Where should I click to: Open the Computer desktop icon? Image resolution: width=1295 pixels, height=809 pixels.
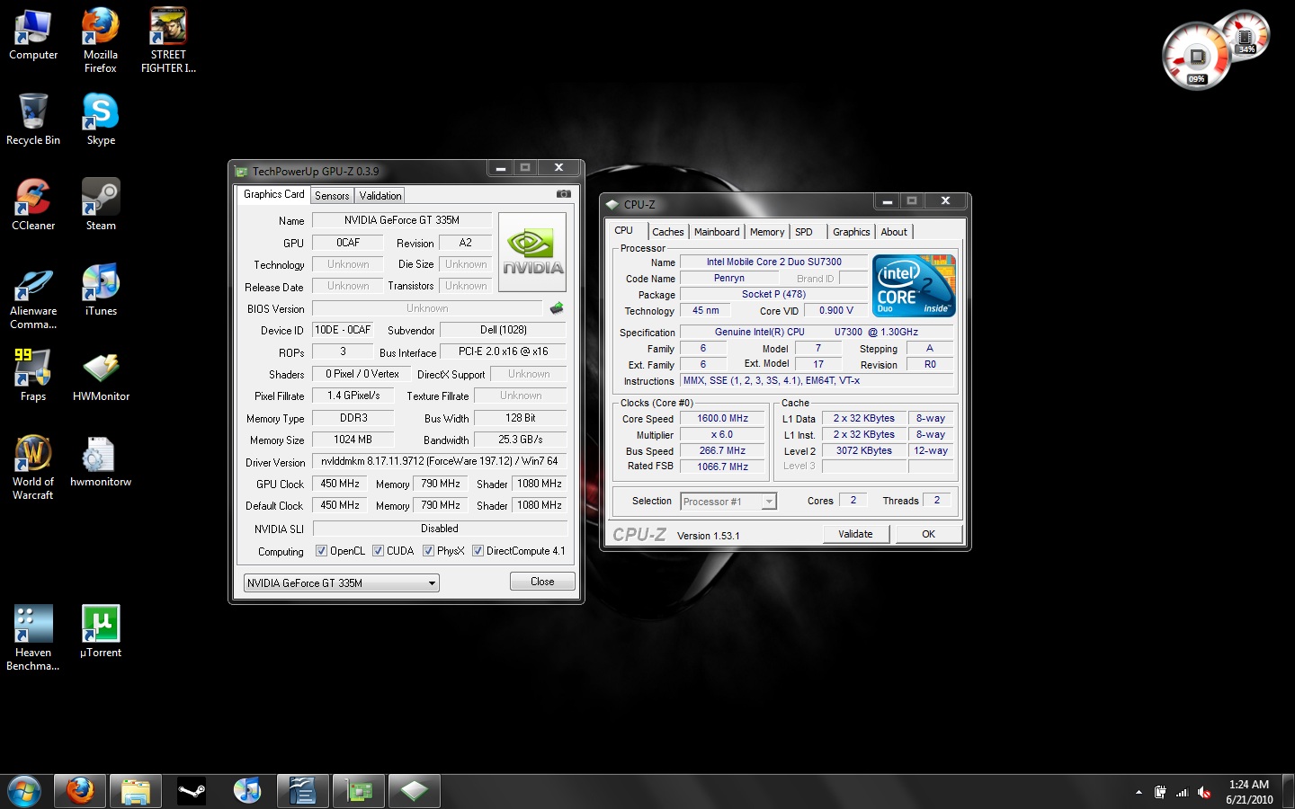pos(33,36)
